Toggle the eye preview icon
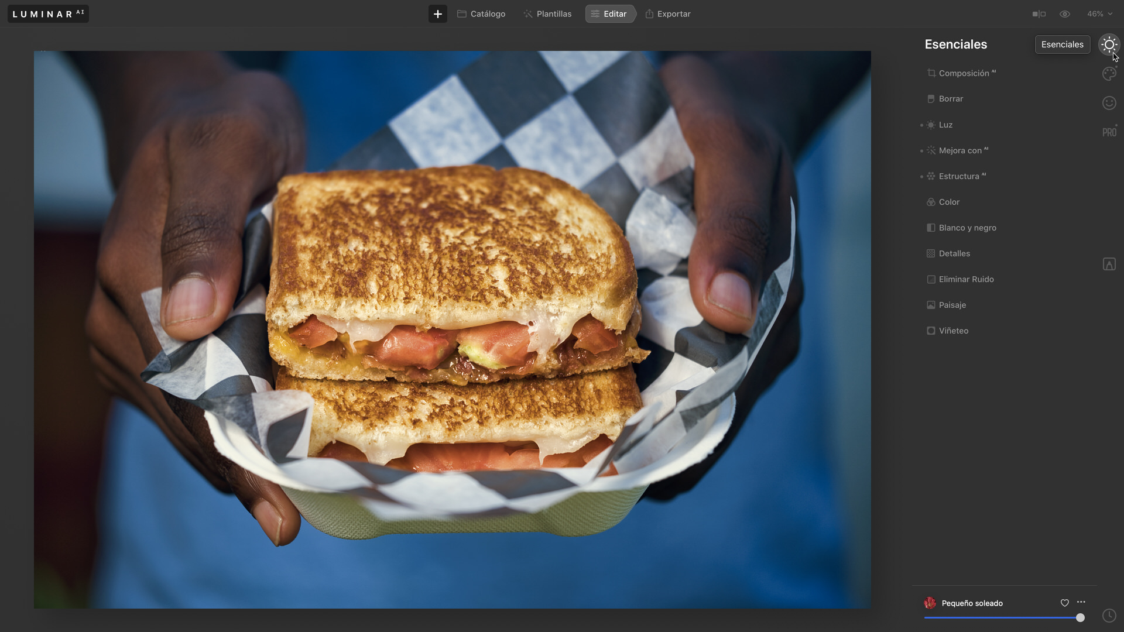The width and height of the screenshot is (1124, 632). coord(1065,14)
